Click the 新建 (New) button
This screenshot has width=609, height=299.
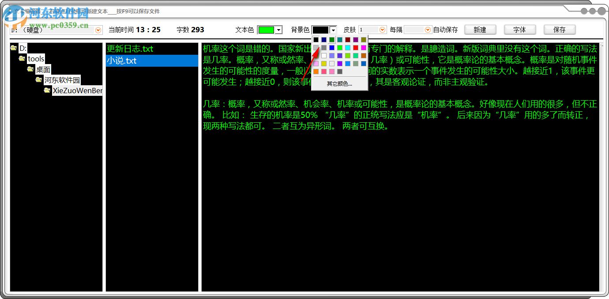pos(480,30)
